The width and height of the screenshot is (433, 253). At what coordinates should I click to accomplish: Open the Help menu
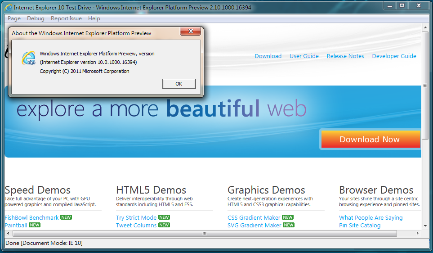coord(94,18)
